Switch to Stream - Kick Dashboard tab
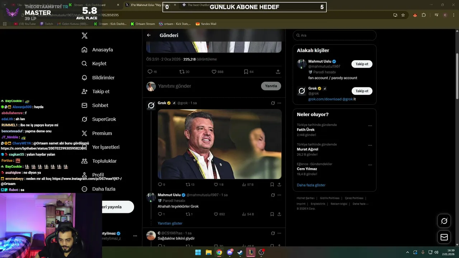The height and width of the screenshot is (258, 459). [94, 5]
